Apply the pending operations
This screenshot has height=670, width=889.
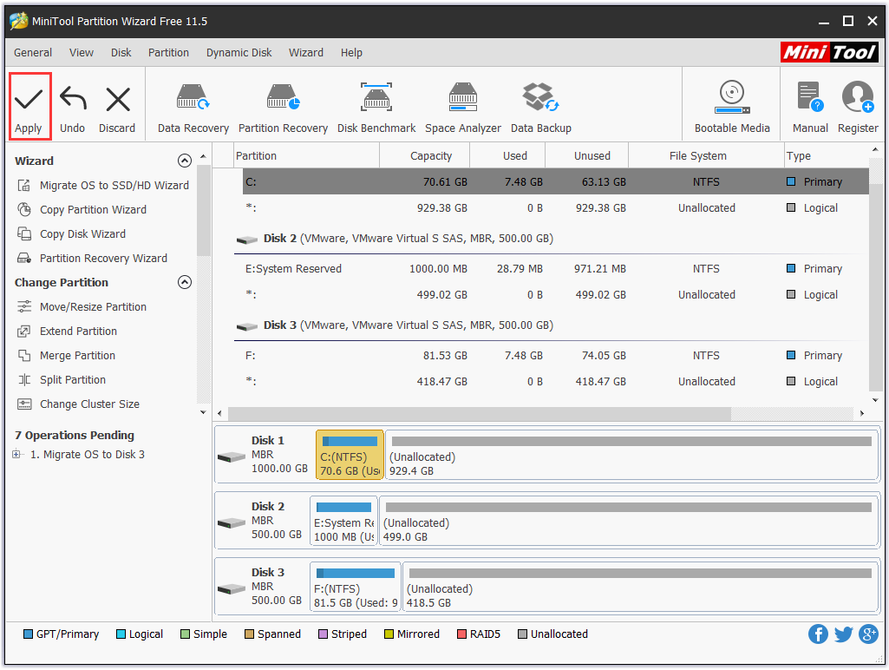pyautogui.click(x=29, y=107)
